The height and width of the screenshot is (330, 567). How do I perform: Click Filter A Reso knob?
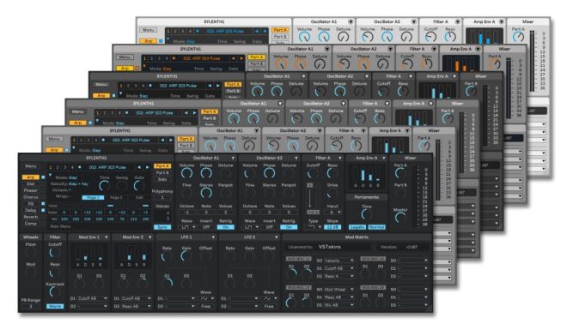click(x=332, y=173)
